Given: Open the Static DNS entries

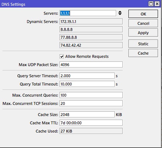Looking at the screenshot, I should coord(143,44).
